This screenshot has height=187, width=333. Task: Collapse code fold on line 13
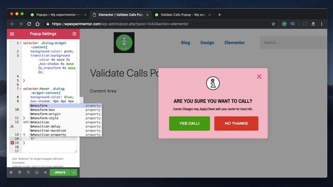20,135
